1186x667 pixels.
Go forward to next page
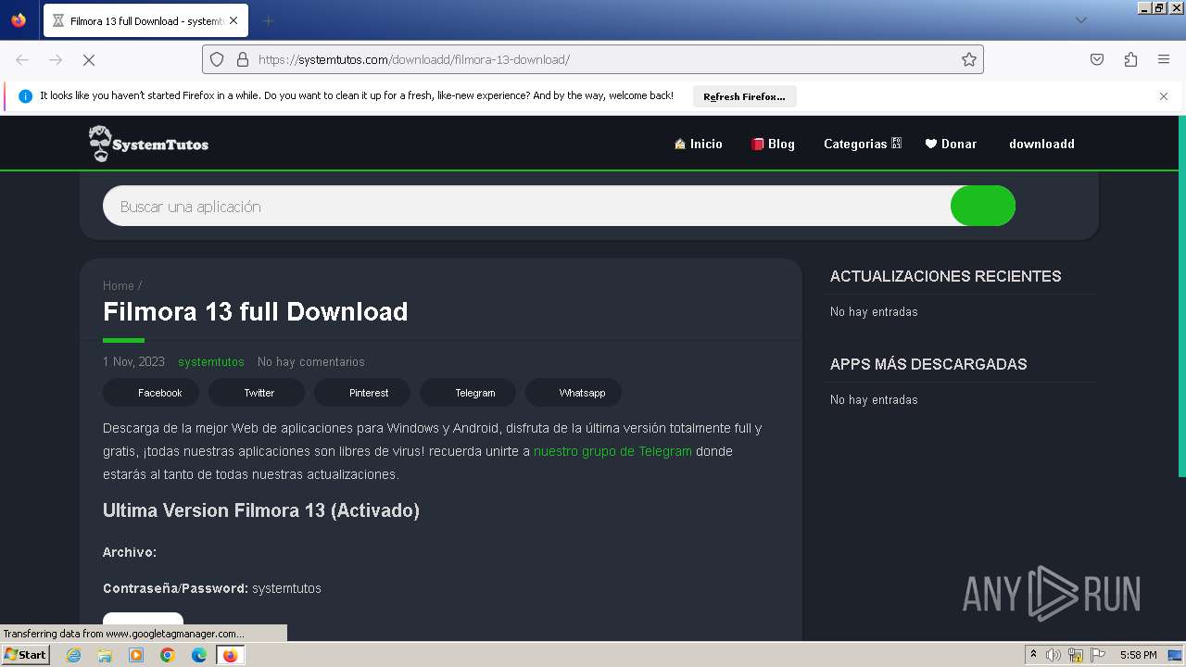[56, 59]
